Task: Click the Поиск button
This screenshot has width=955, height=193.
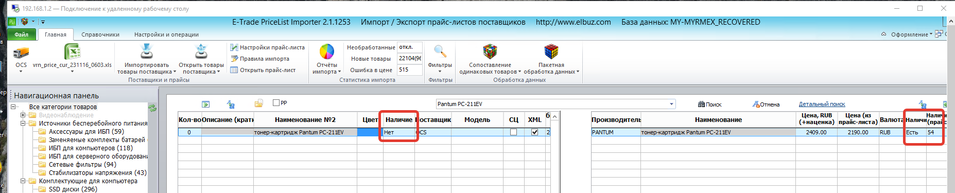Action: point(709,104)
